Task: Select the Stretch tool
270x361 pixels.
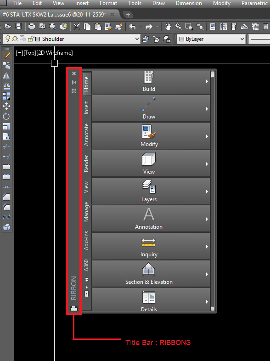Action: click(x=6, y=136)
